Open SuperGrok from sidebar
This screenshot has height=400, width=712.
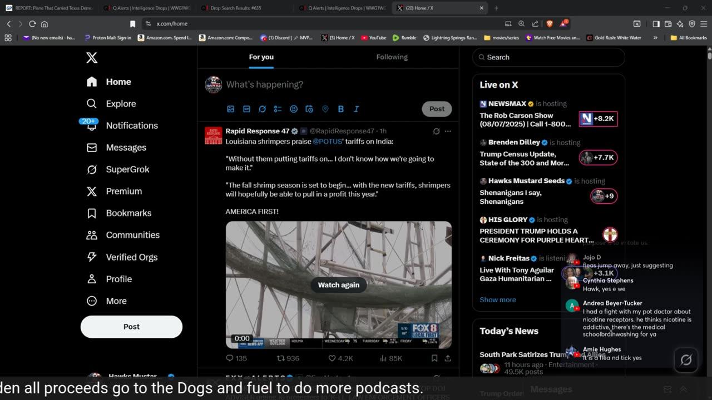pos(118,169)
